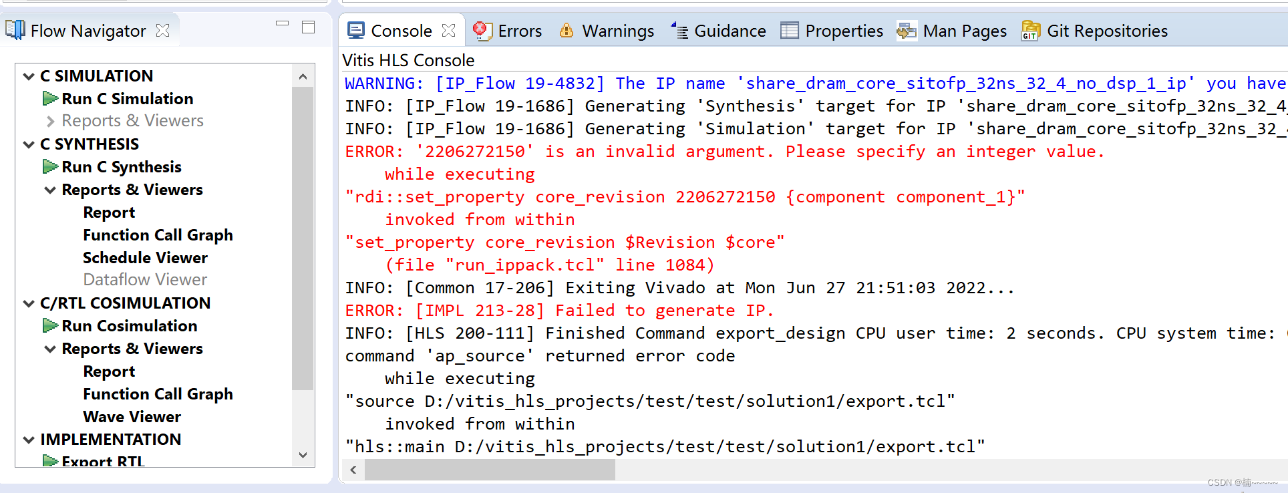Open the C Synthesis Report
Image resolution: width=1288 pixels, height=493 pixels.
(x=109, y=212)
